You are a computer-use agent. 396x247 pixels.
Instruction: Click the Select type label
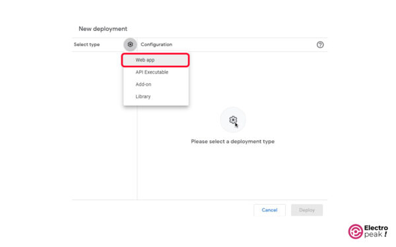tap(86, 44)
